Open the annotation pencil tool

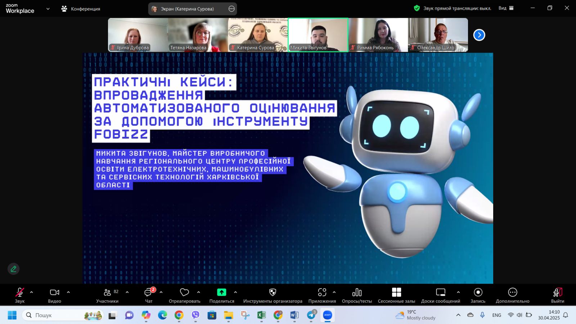point(13,269)
